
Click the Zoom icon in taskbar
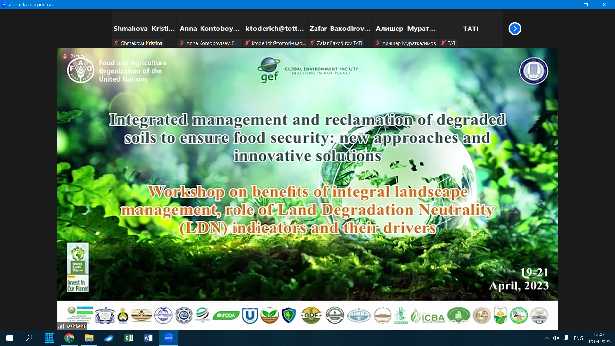click(168, 338)
